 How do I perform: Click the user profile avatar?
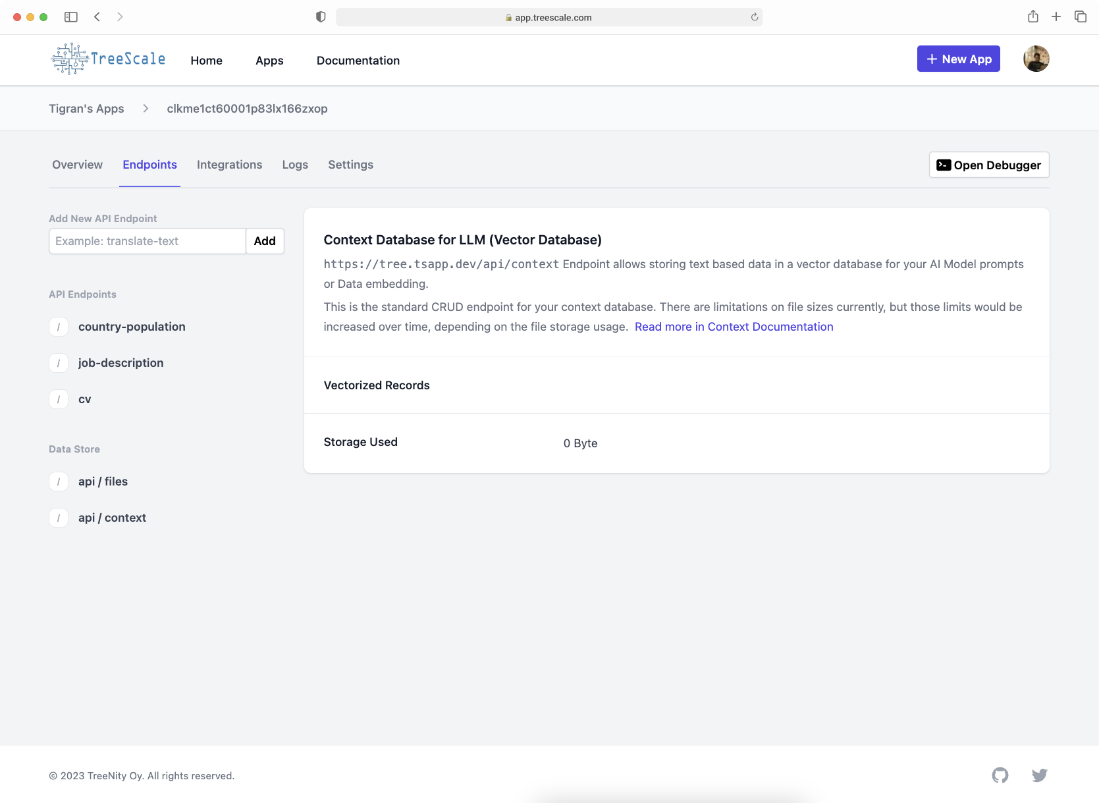pos(1036,59)
